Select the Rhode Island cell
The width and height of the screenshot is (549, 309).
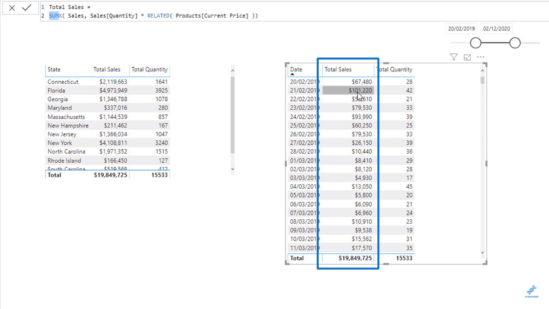(64, 161)
